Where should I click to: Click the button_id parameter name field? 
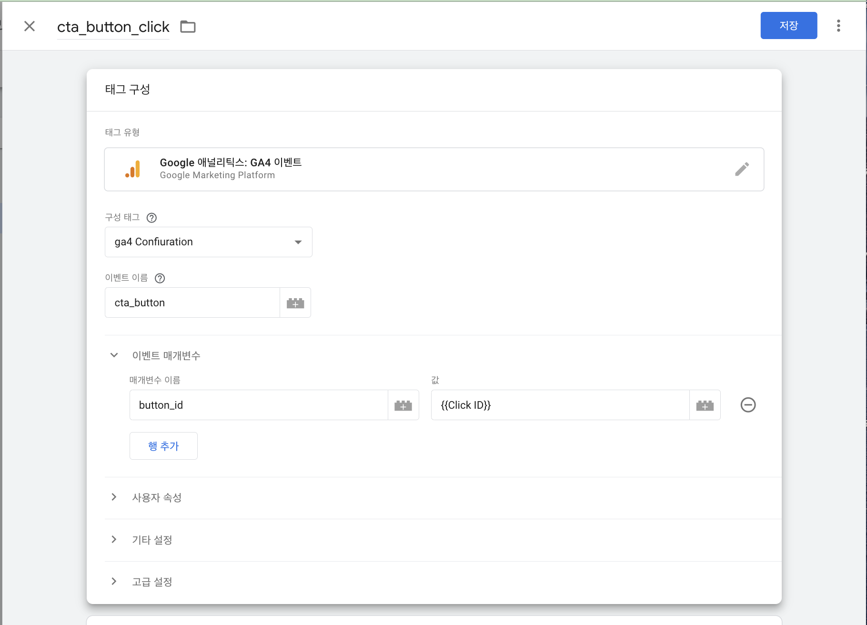tap(259, 405)
